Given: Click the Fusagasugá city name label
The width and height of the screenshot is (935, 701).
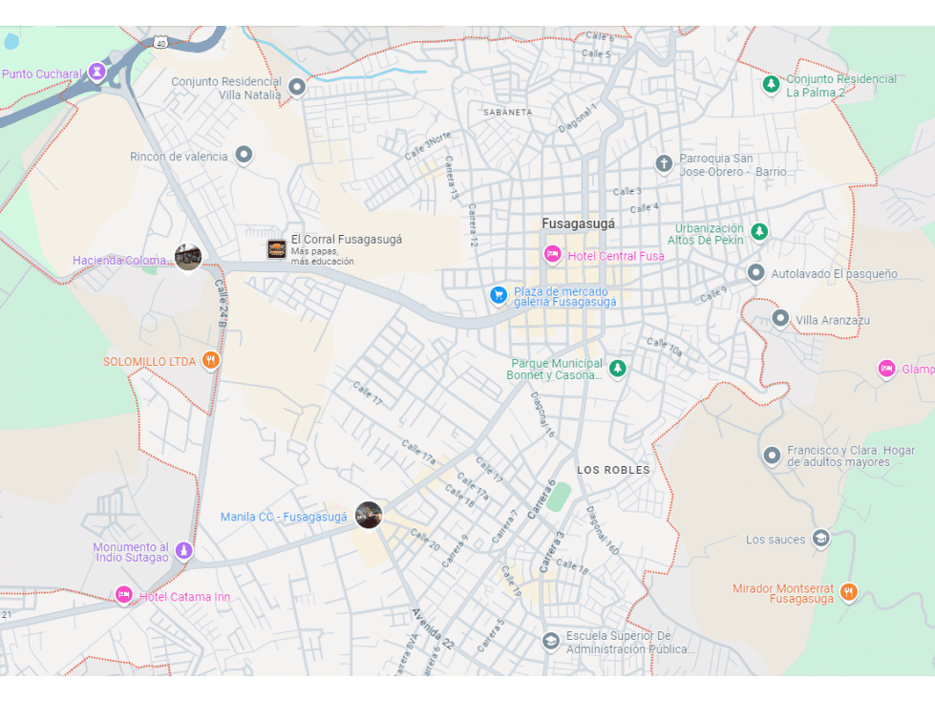Looking at the screenshot, I should coord(578,223).
